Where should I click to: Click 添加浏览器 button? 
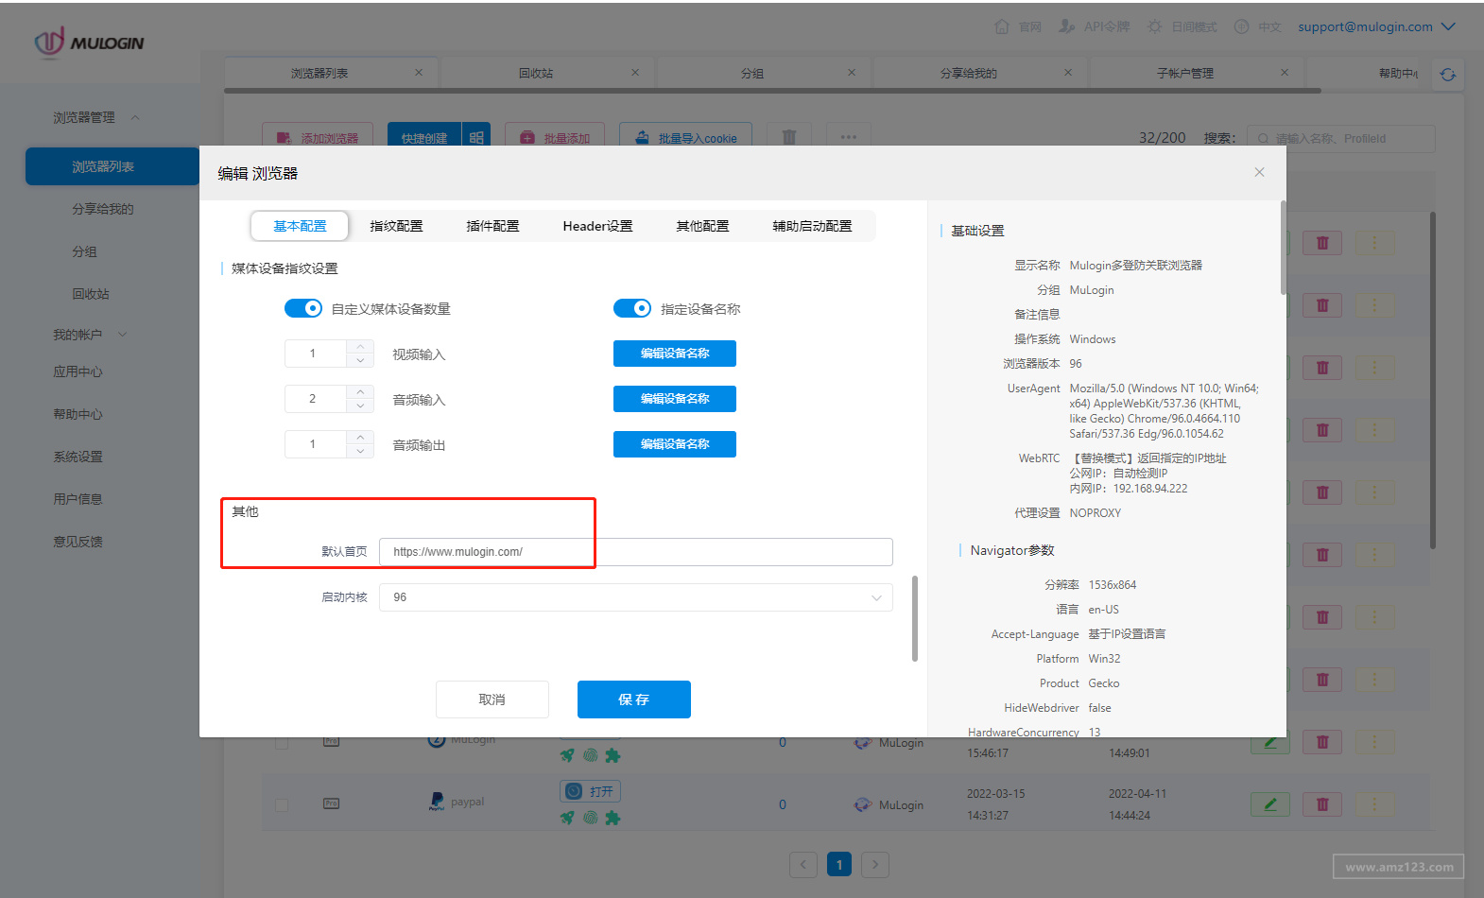(318, 137)
